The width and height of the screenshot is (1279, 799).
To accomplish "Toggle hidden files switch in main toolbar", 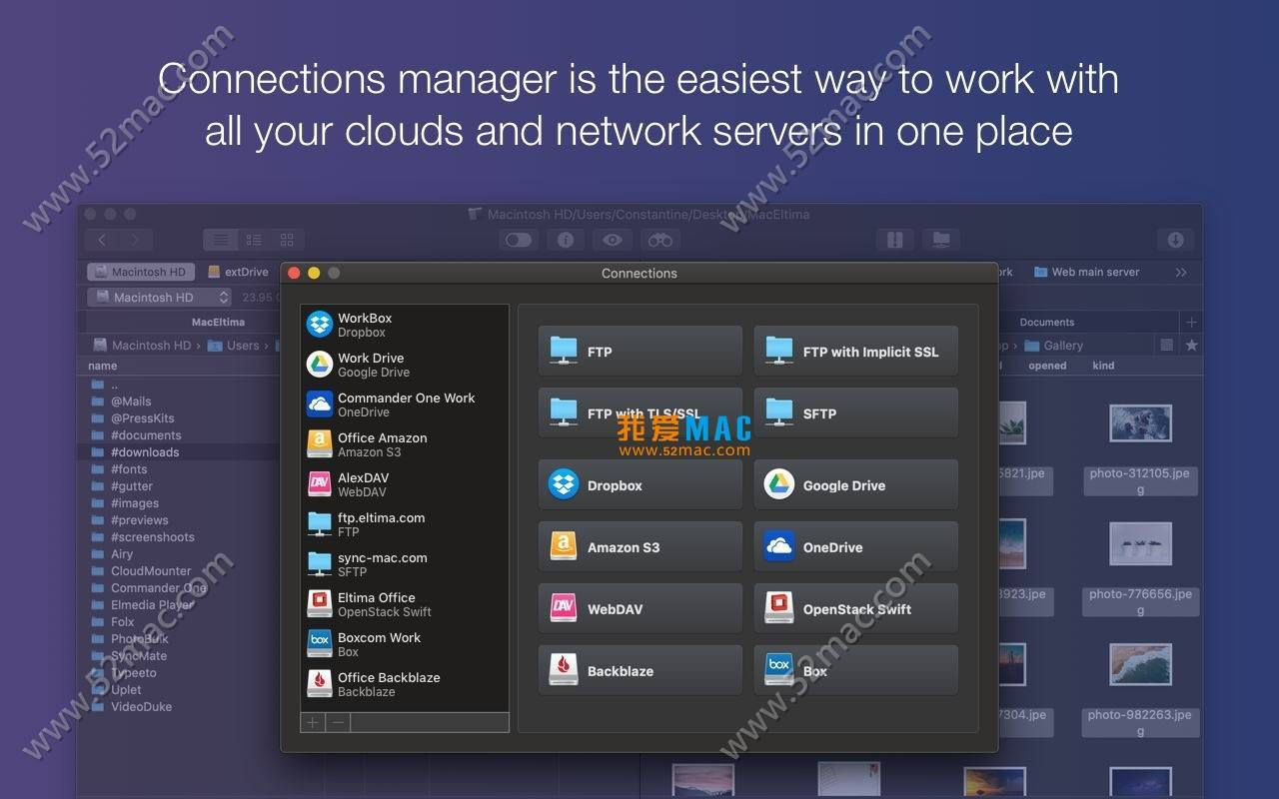I will click(518, 240).
